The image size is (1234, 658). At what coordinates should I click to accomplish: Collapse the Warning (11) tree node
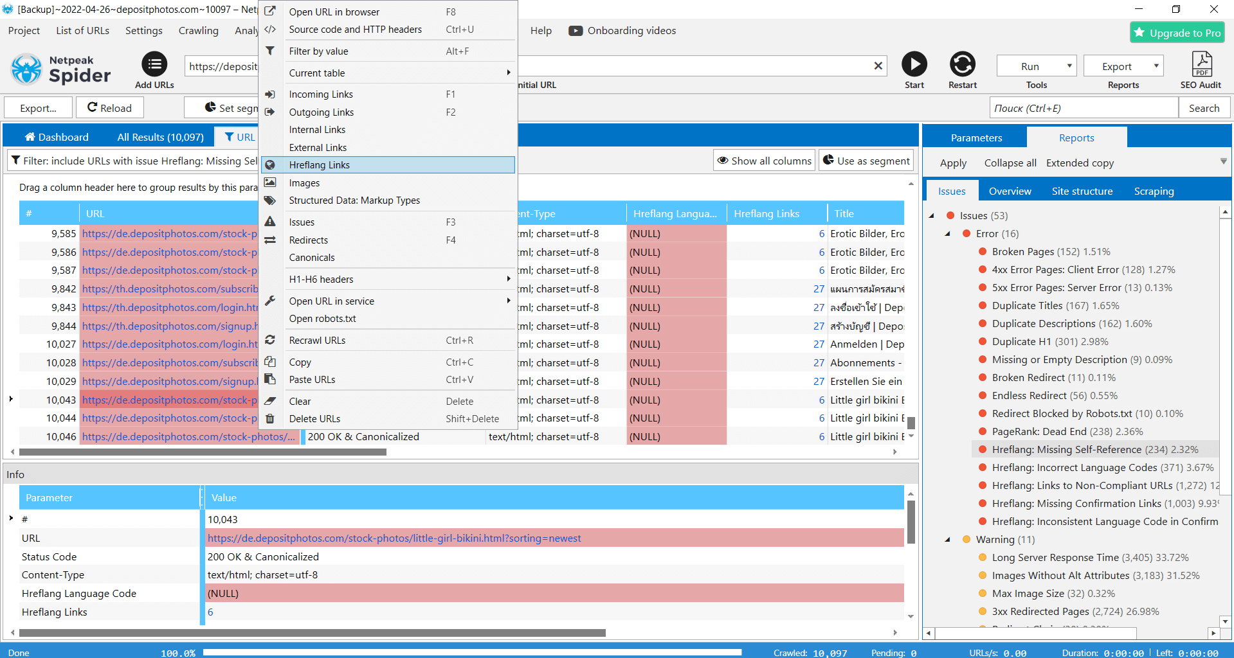pyautogui.click(x=947, y=540)
